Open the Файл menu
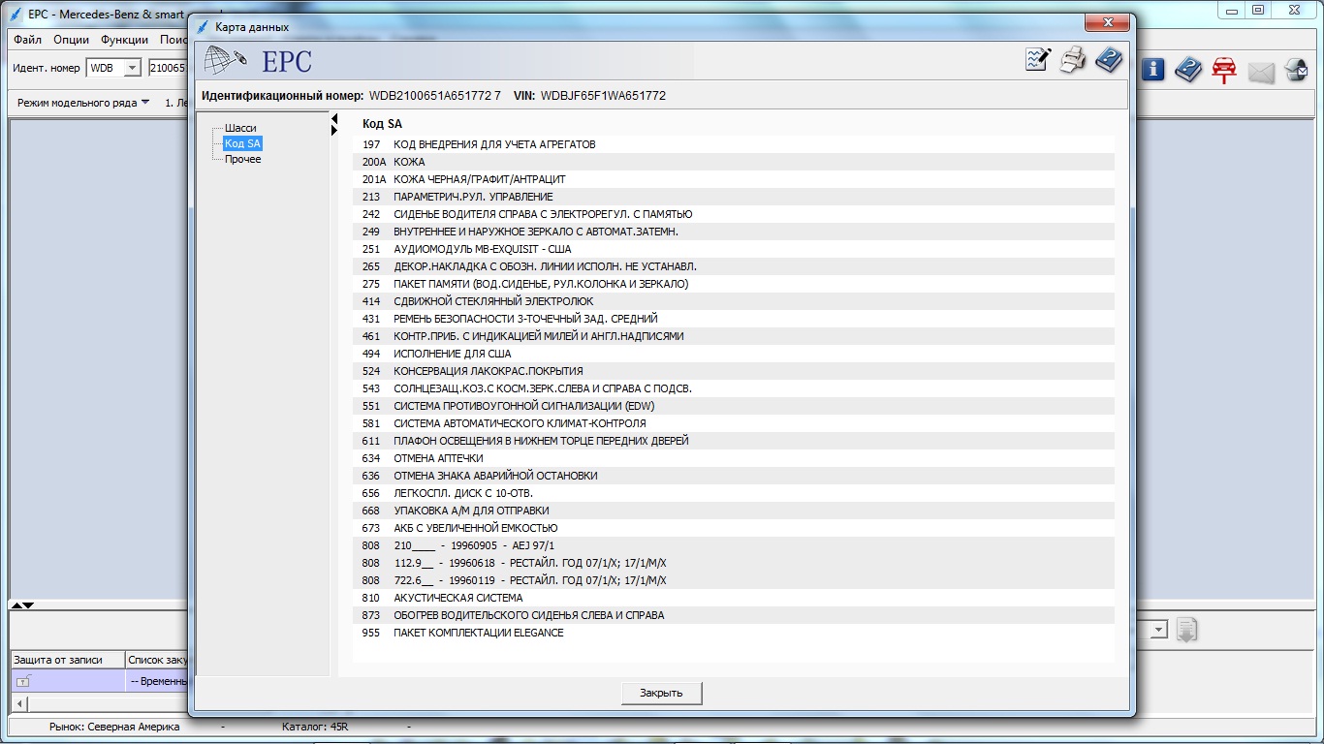The image size is (1324, 744). coord(28,40)
